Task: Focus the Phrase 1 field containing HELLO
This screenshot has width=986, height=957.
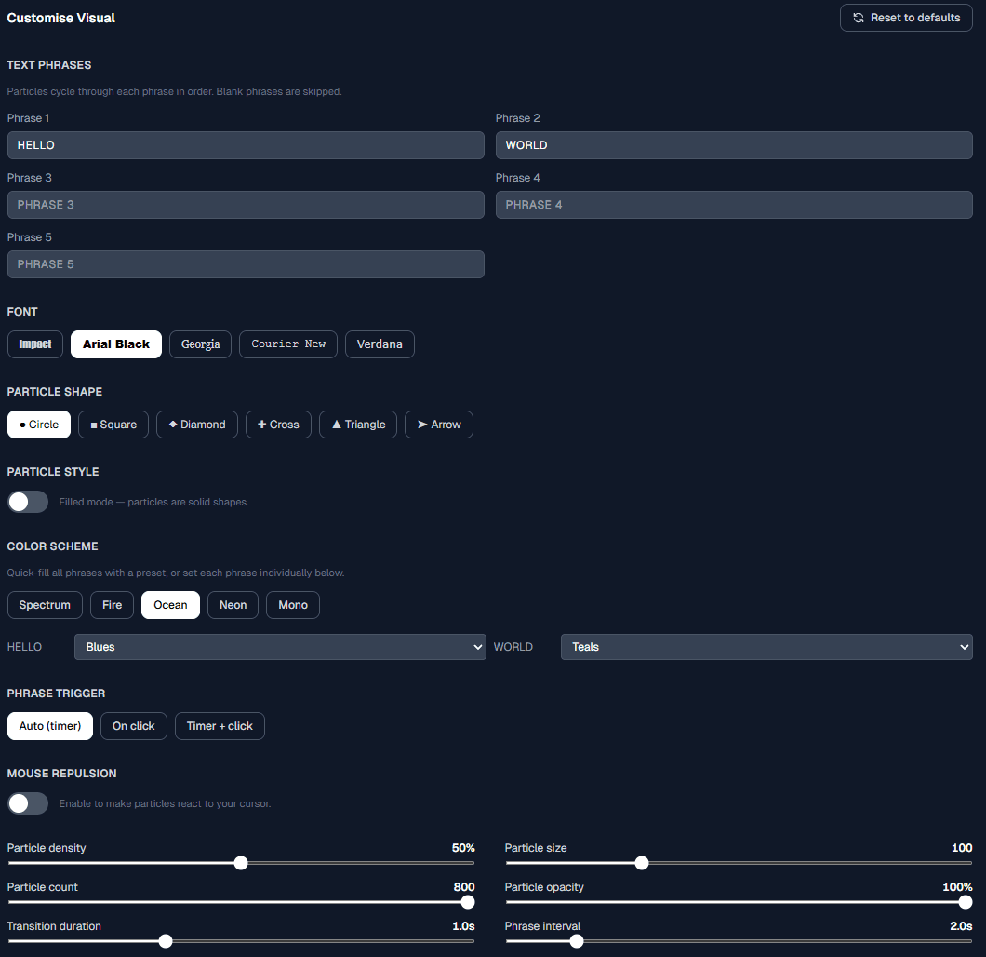Action: tap(246, 145)
